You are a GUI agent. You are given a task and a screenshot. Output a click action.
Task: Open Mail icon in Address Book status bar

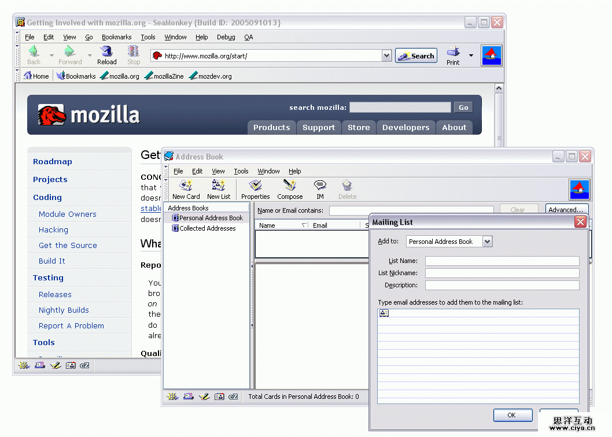coord(189,397)
